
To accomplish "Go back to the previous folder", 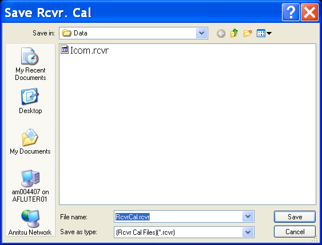I will point(221,34).
